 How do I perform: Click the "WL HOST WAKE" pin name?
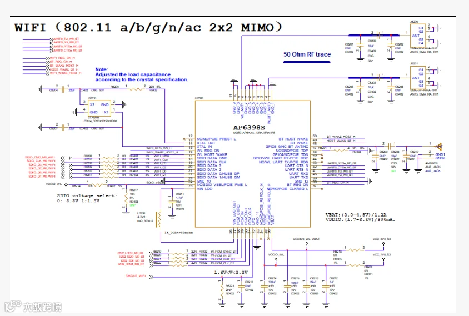[x=212, y=154]
